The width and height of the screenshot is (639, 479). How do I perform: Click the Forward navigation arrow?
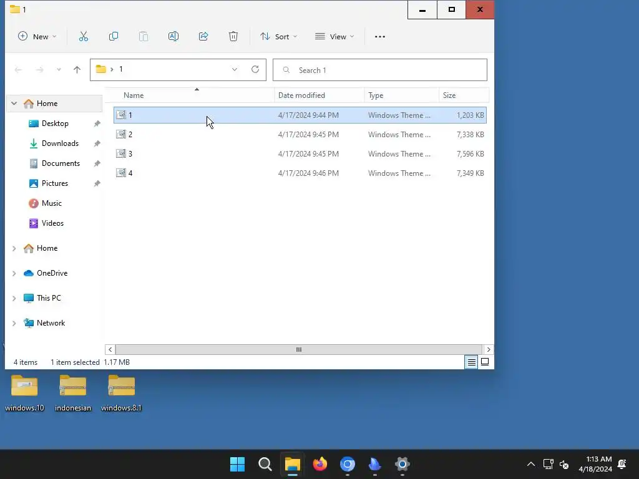[39, 70]
